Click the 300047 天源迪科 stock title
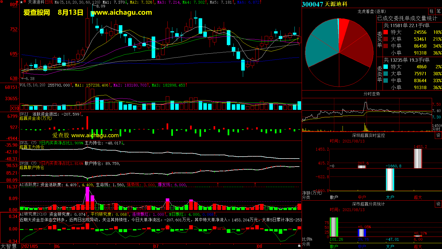 [324, 4]
